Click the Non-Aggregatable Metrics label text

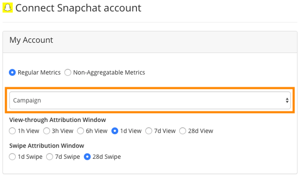(109, 73)
